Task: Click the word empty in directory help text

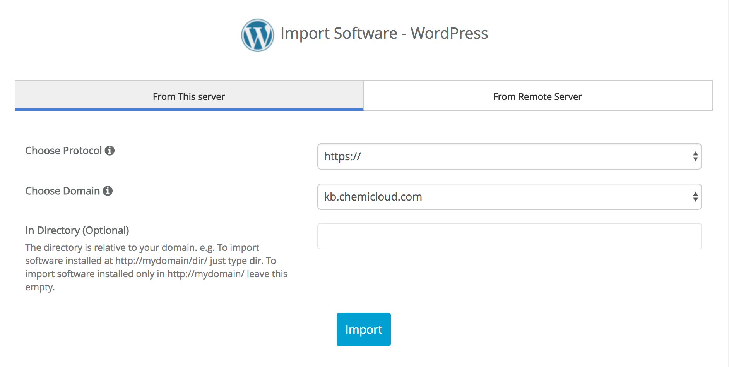Action: tap(39, 287)
